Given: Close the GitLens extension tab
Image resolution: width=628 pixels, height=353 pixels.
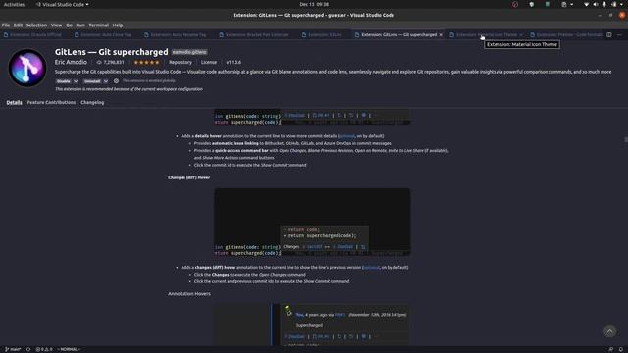Looking at the screenshot, I should coord(441,35).
